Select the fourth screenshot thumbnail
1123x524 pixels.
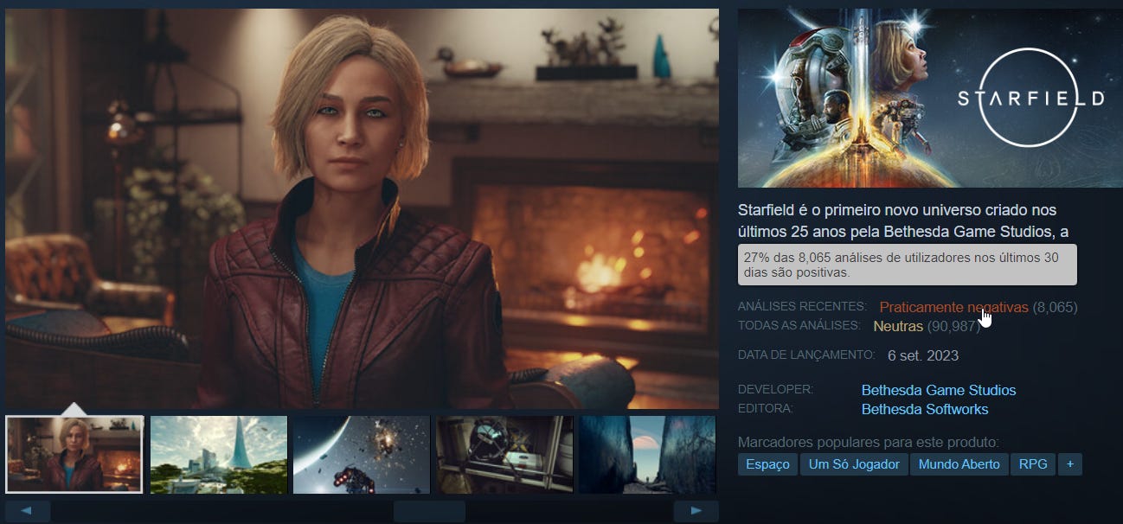click(x=504, y=454)
